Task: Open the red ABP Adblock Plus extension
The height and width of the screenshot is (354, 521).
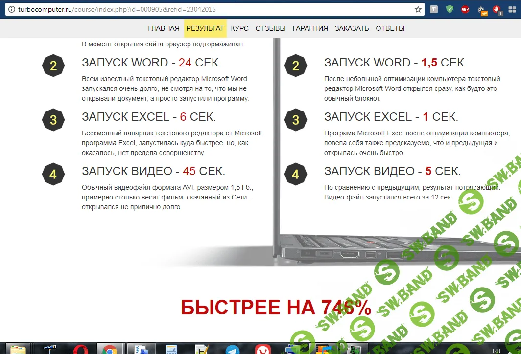Action: (x=465, y=9)
